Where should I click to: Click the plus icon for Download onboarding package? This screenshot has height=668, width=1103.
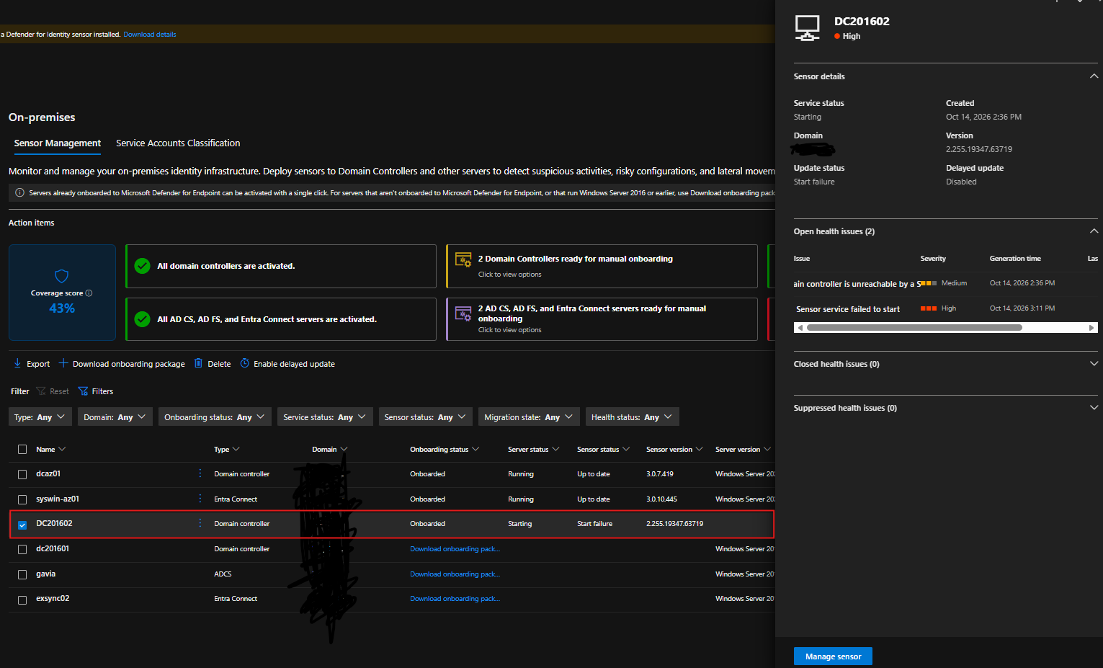click(x=63, y=363)
